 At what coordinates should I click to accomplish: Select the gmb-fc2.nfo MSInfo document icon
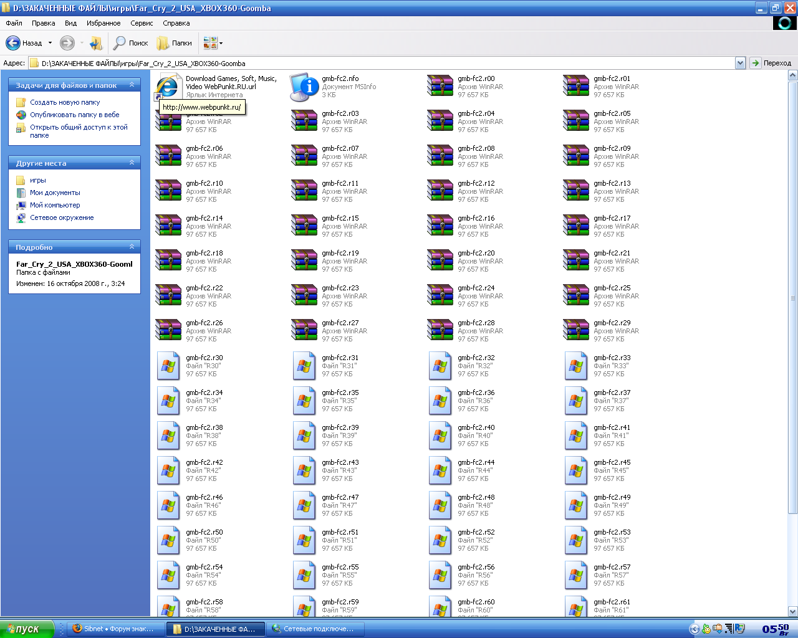304,87
